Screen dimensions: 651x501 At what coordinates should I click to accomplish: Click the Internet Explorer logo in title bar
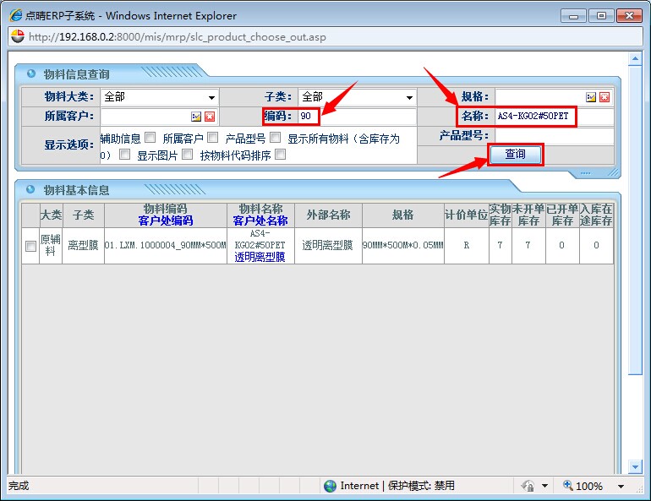click(x=16, y=15)
